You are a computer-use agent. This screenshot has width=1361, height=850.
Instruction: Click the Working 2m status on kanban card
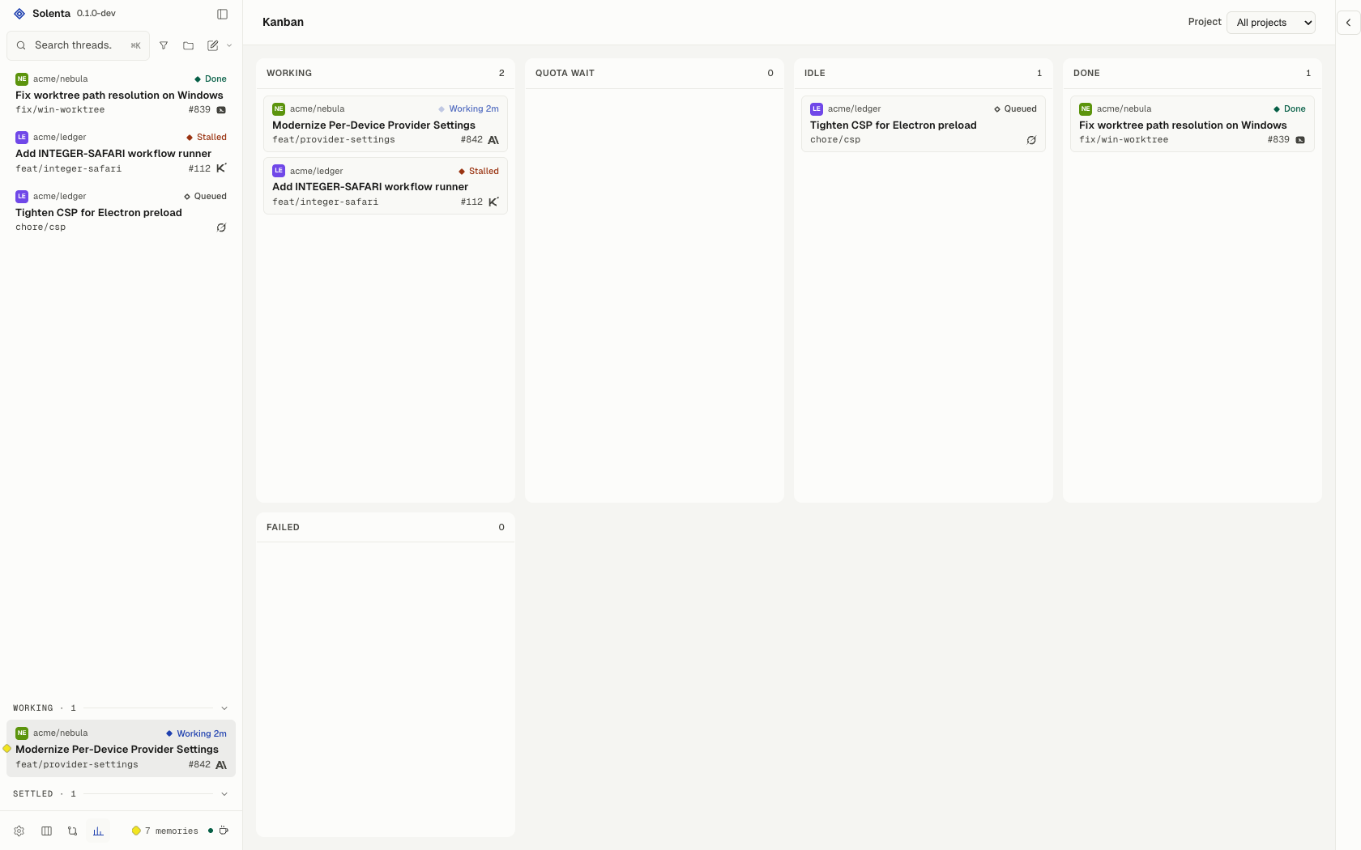(469, 108)
